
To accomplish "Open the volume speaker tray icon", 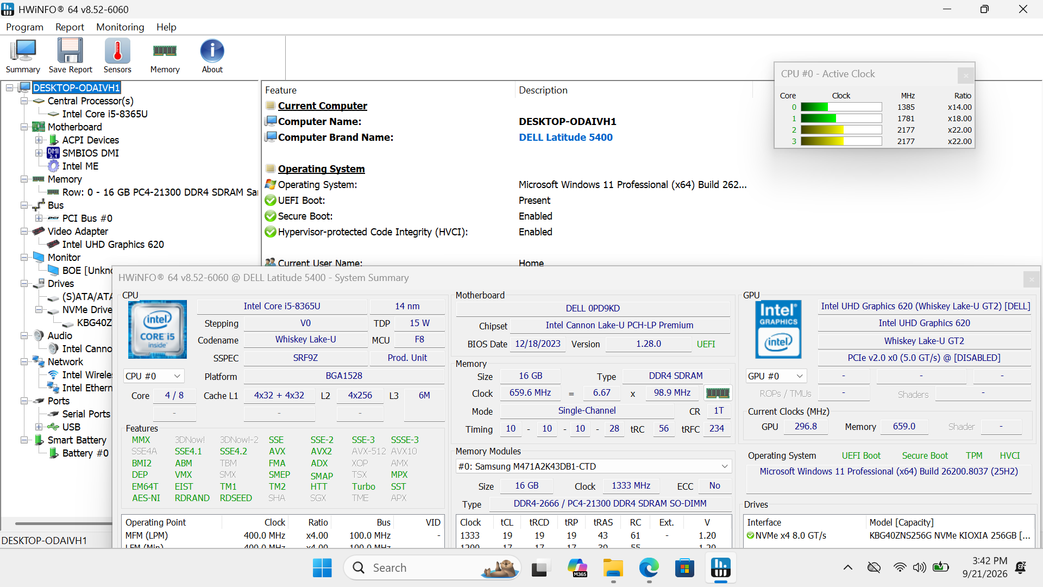I will pos(919,568).
